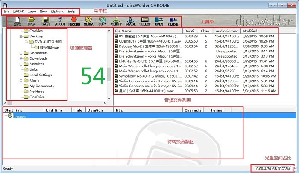This screenshot has height=173, width=299.
Task: Select the Downloads folder in tree
Action: 38,58
